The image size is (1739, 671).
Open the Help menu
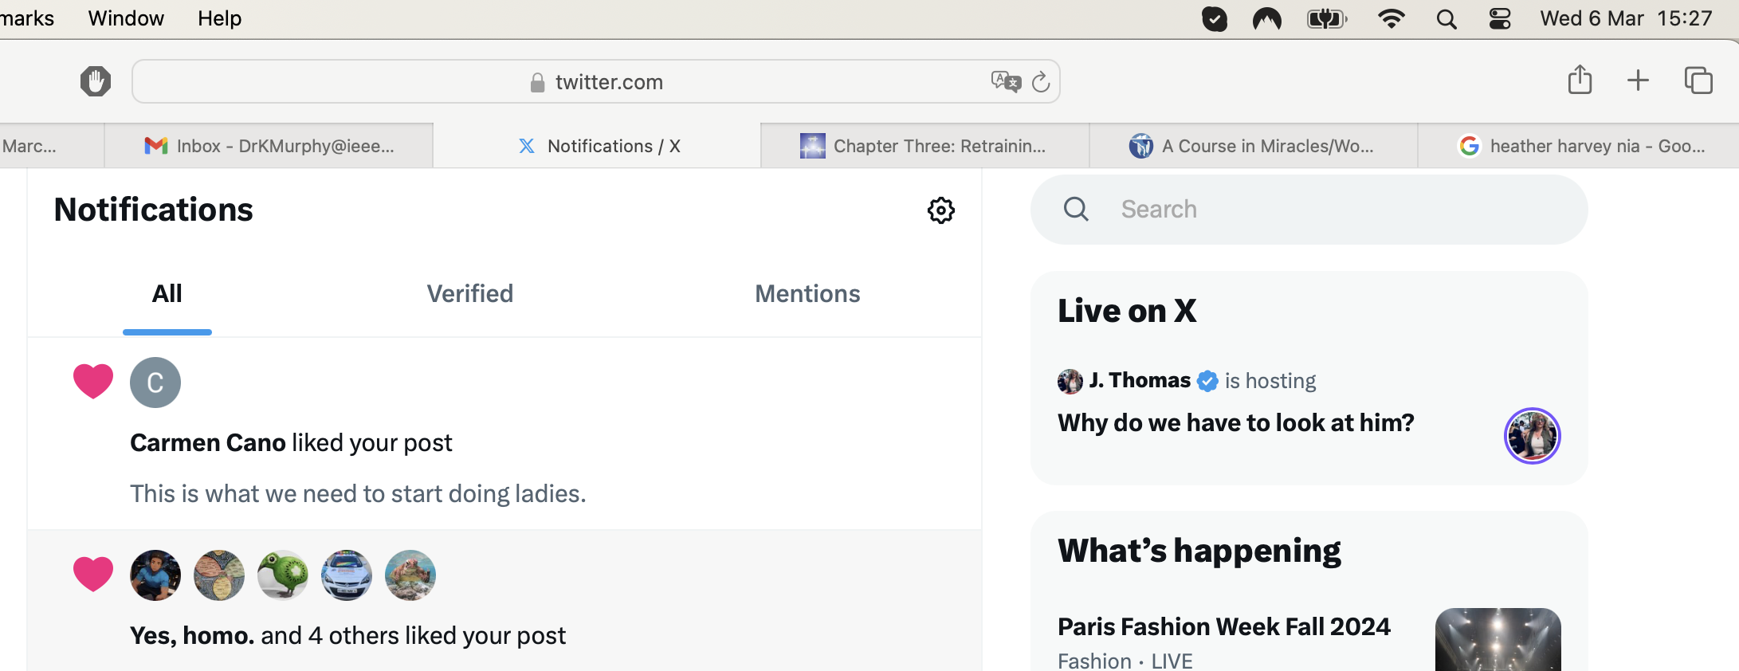219,18
